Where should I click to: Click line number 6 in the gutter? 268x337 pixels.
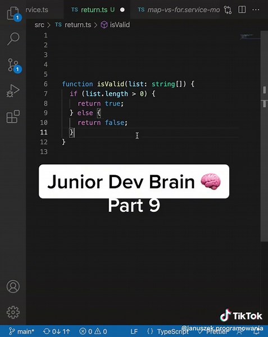point(46,84)
